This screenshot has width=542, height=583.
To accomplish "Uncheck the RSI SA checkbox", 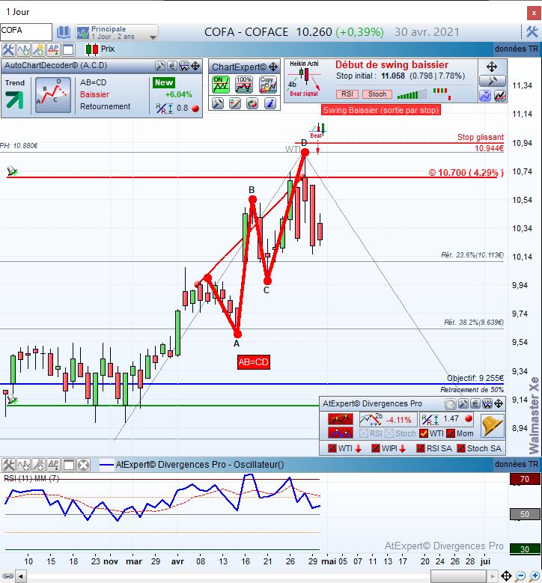I will (x=421, y=448).
